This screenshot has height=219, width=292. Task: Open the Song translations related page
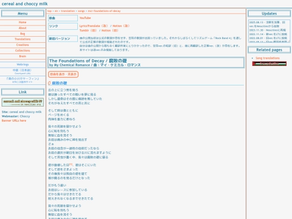(268, 58)
